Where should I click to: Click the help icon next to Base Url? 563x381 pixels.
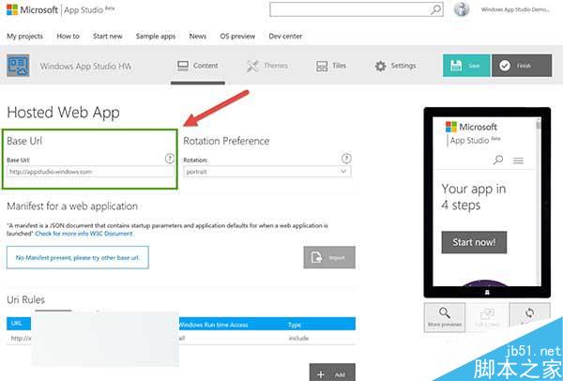tap(170, 159)
